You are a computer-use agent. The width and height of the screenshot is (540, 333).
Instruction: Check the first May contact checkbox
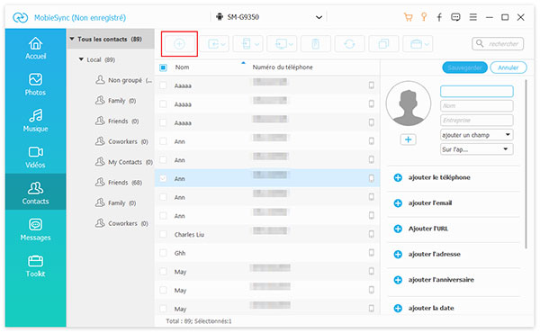pos(163,272)
